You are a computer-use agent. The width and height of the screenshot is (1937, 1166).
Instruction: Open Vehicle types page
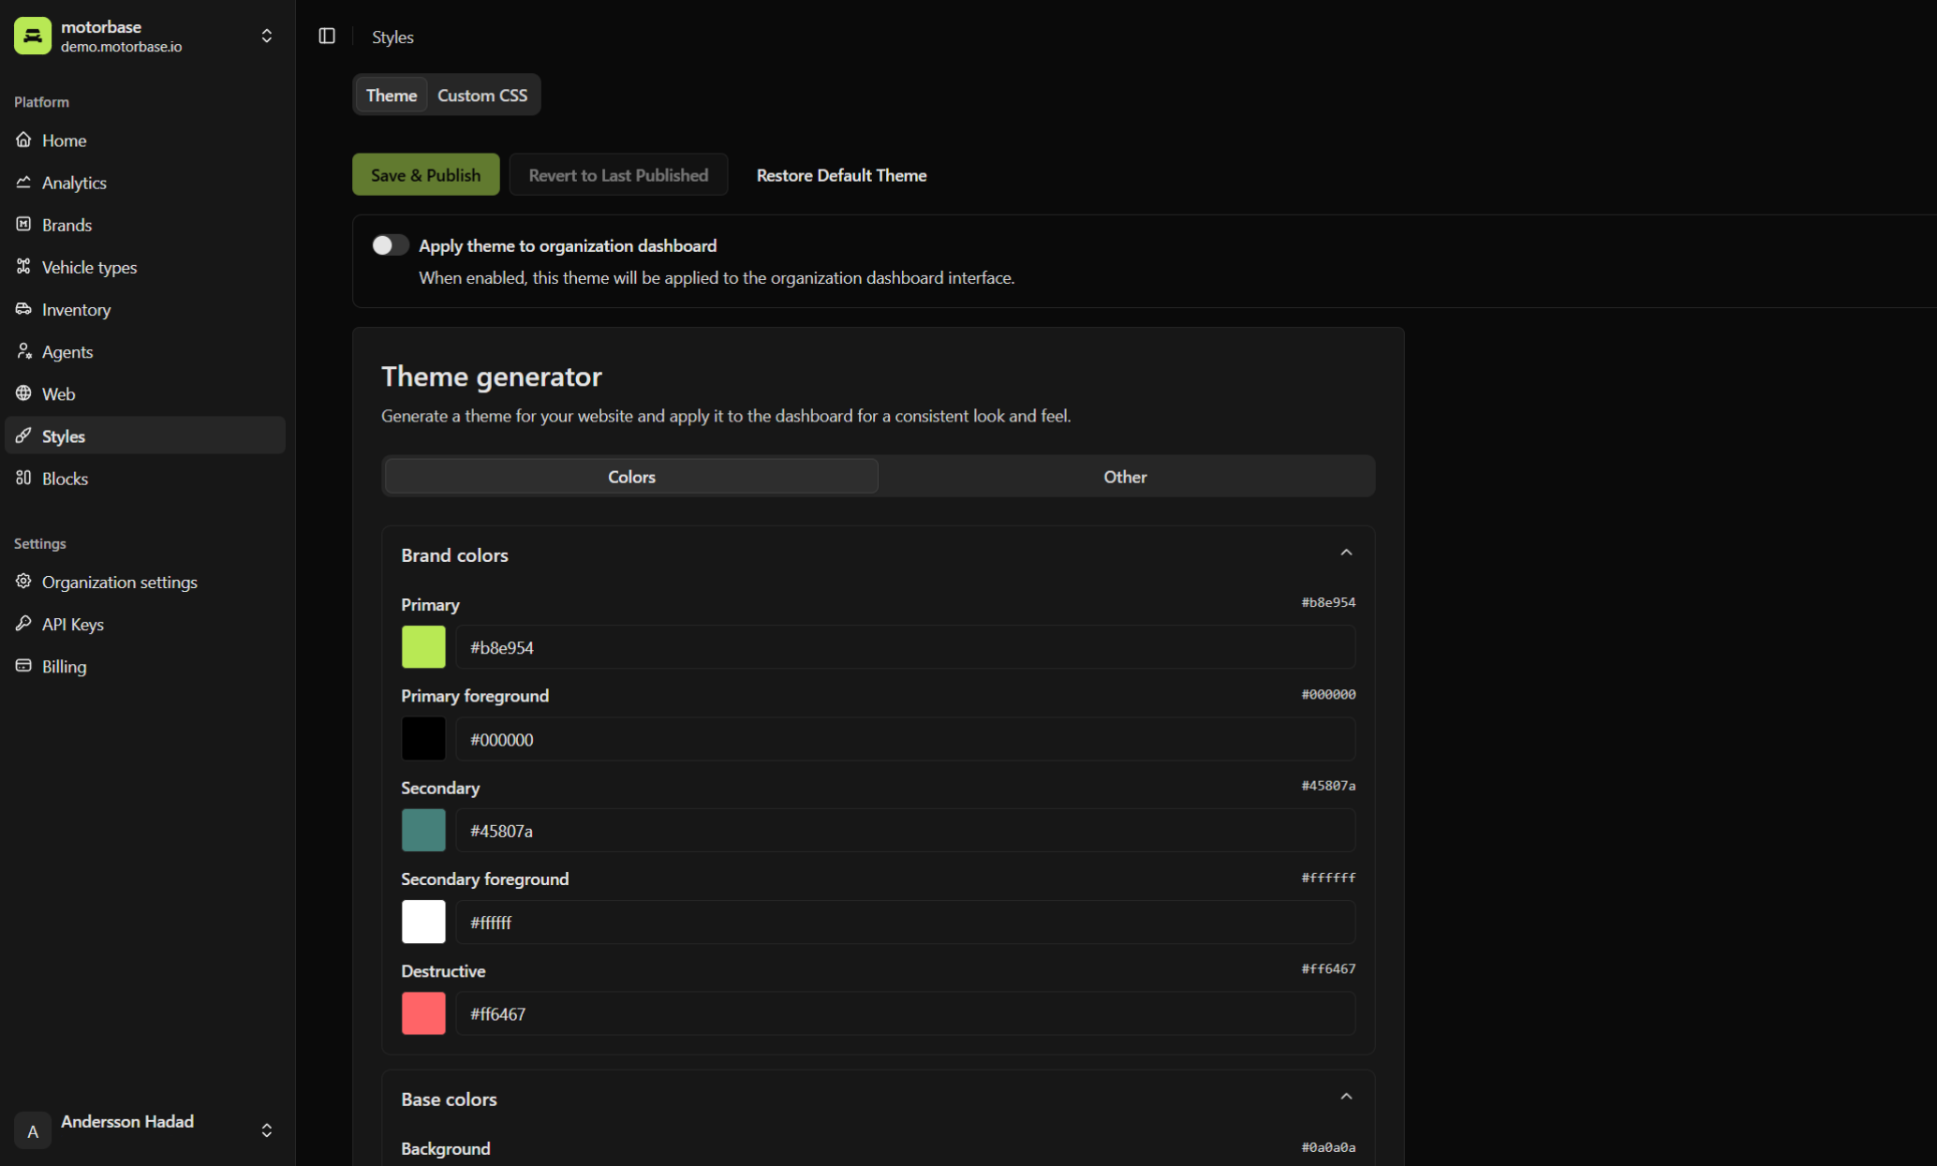(x=145, y=266)
